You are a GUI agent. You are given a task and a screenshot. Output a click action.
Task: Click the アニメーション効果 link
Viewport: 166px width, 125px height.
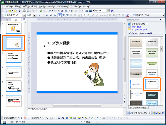coord(139,30)
